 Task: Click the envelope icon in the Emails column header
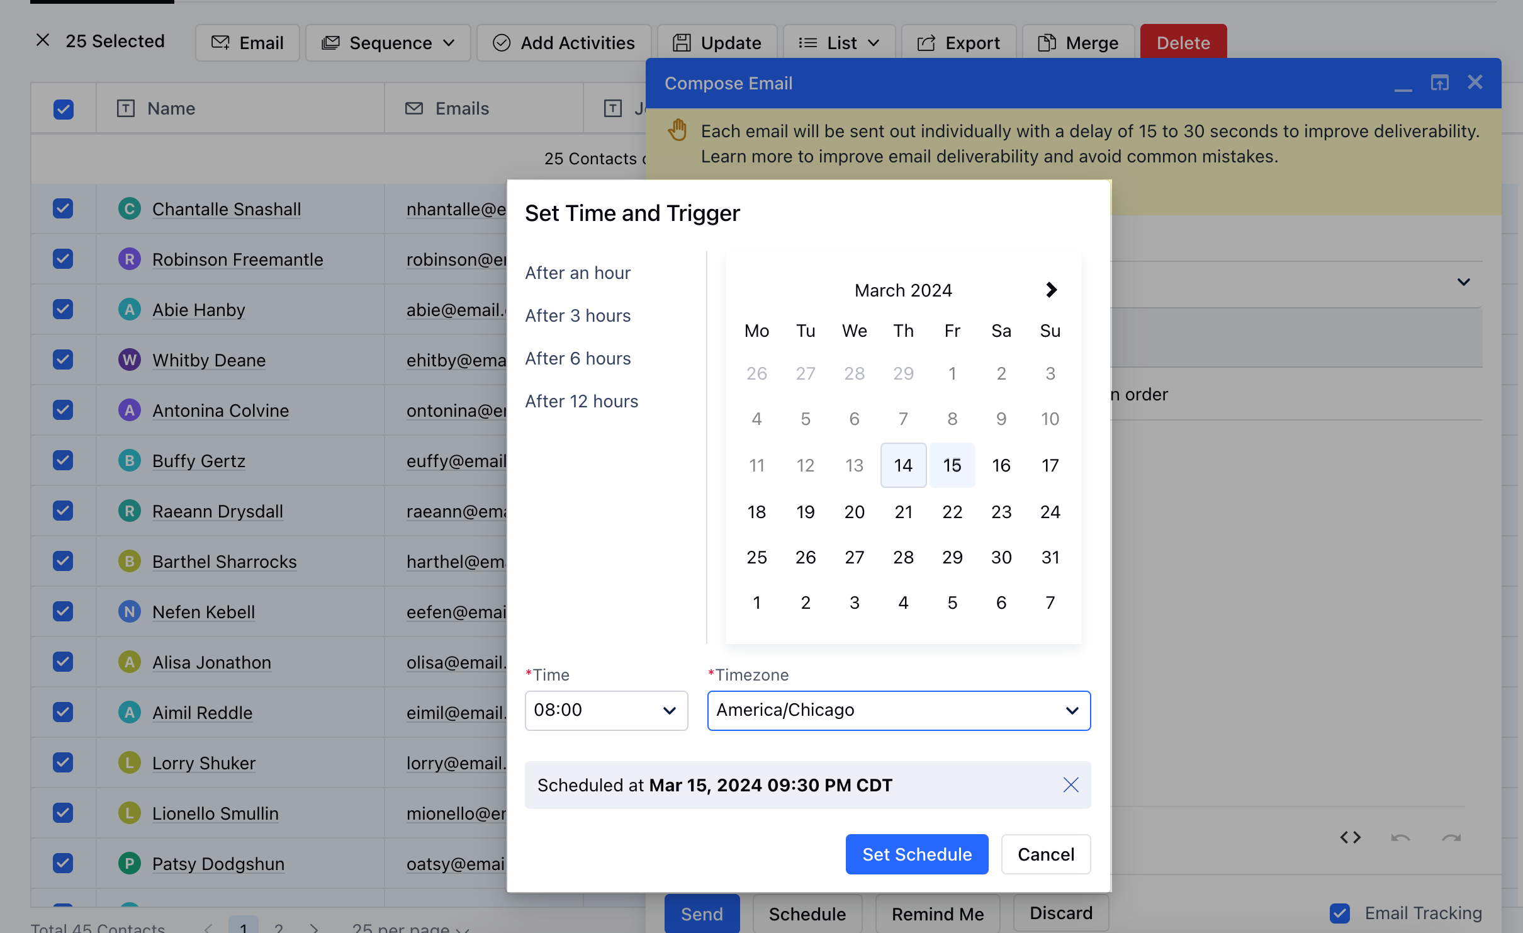click(x=413, y=108)
